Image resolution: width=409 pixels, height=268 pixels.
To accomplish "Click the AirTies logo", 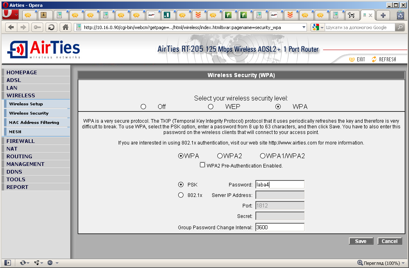I will (x=44, y=50).
